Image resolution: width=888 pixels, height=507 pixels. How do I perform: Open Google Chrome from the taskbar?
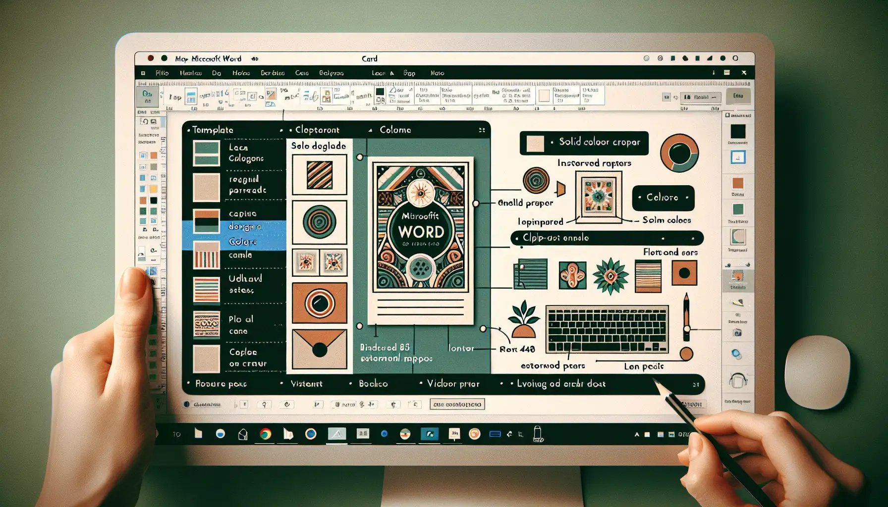click(x=266, y=434)
